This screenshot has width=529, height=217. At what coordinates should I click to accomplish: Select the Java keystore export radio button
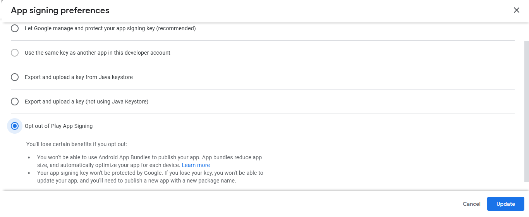point(15,77)
